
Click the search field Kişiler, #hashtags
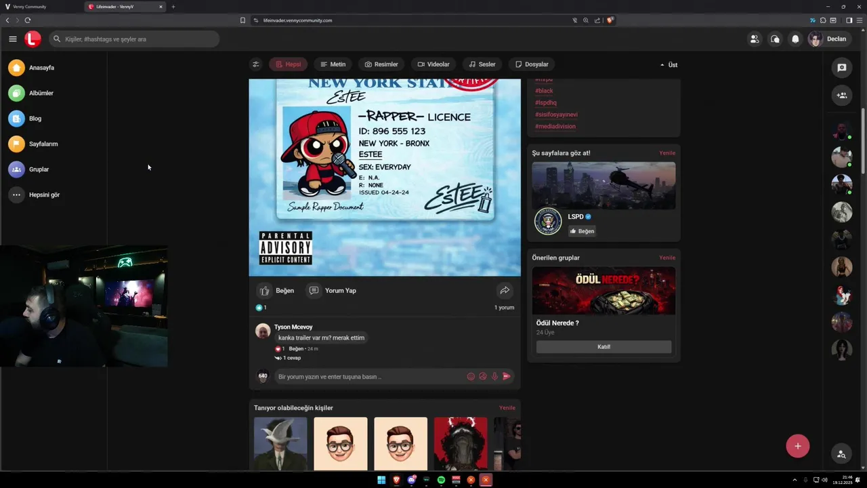(134, 39)
